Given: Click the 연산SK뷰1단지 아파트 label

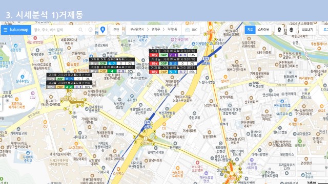Looking at the screenshot, I should (x=235, y=141).
